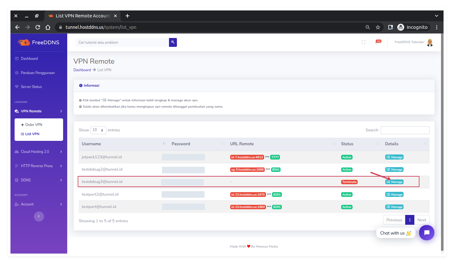Click the 8541 port badge
This screenshot has width=454, height=264.
[276, 169]
